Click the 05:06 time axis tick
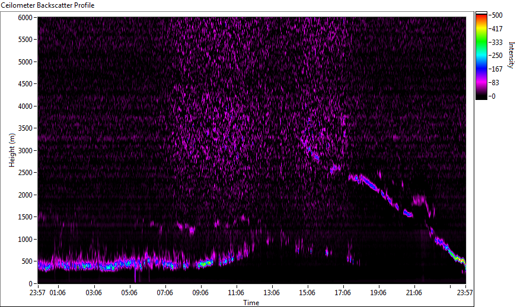The width and height of the screenshot is (517, 307). point(130,293)
